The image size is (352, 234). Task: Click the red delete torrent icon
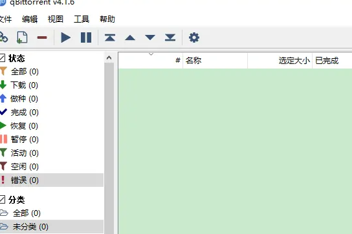point(42,37)
